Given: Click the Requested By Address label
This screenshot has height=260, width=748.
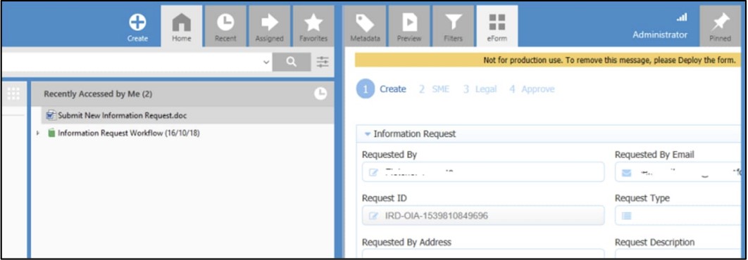Looking at the screenshot, I should [x=406, y=242].
